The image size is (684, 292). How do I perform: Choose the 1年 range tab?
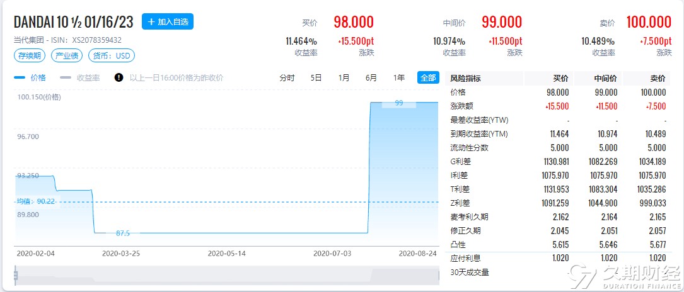(398, 77)
